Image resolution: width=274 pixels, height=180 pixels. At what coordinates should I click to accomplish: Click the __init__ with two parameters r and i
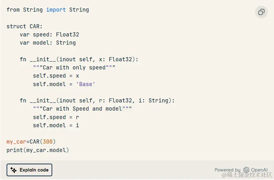pyautogui.click(x=97, y=101)
